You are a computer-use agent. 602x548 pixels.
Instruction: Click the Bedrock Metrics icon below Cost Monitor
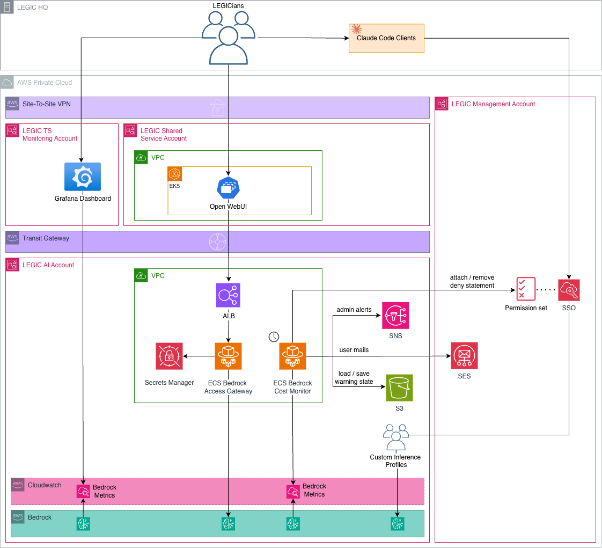pos(293,492)
